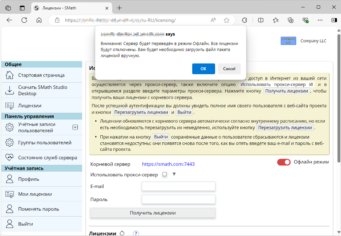Open the browser home page button
This screenshot has width=341, height=236.
39,20
